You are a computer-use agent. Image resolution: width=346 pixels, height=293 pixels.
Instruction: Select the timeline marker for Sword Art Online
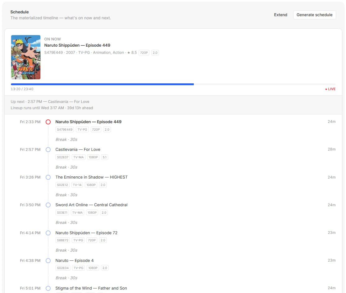(48, 205)
